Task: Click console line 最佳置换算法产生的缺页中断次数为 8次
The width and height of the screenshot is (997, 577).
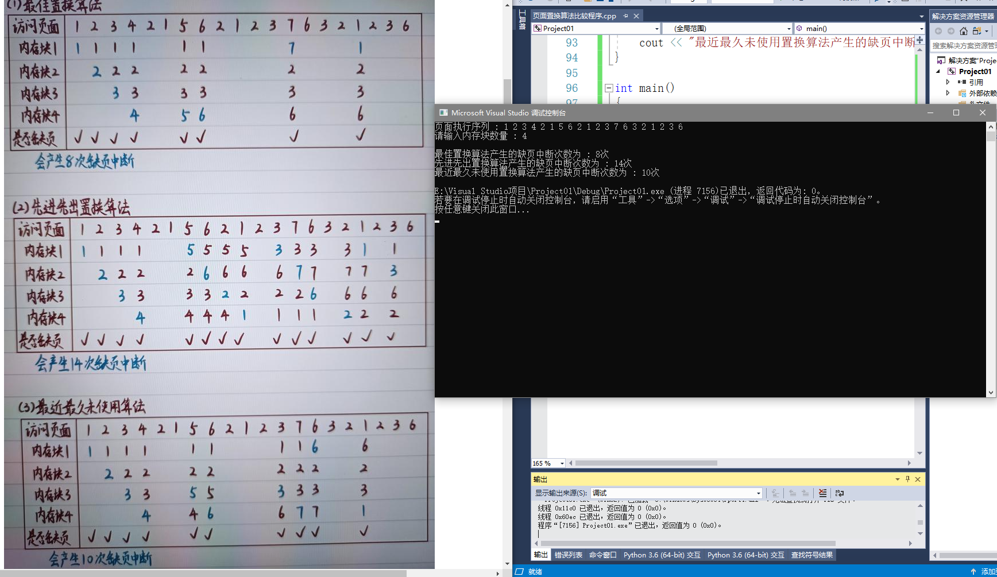Action: coord(521,154)
